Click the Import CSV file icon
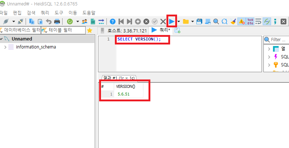Screen dimensions: 289x148 [x=93, y=22]
